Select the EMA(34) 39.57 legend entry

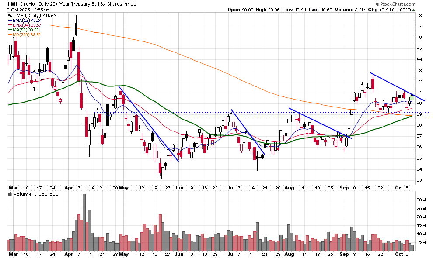point(26,25)
